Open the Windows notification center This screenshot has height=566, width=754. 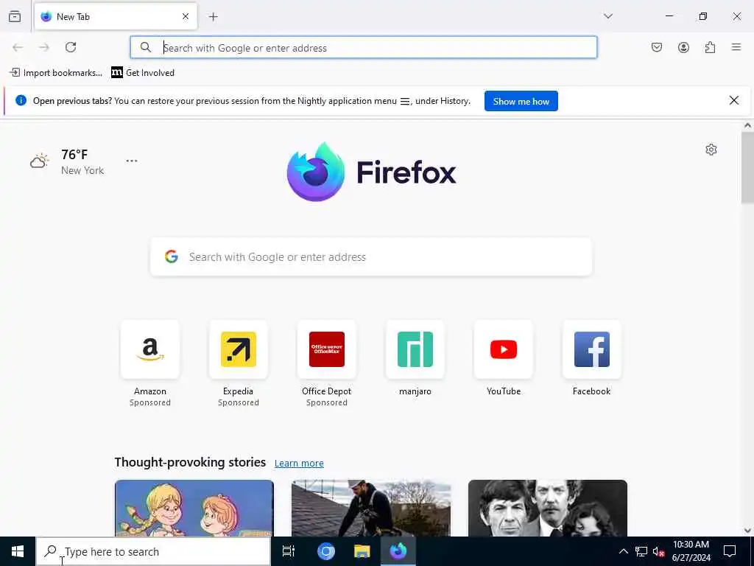click(730, 551)
